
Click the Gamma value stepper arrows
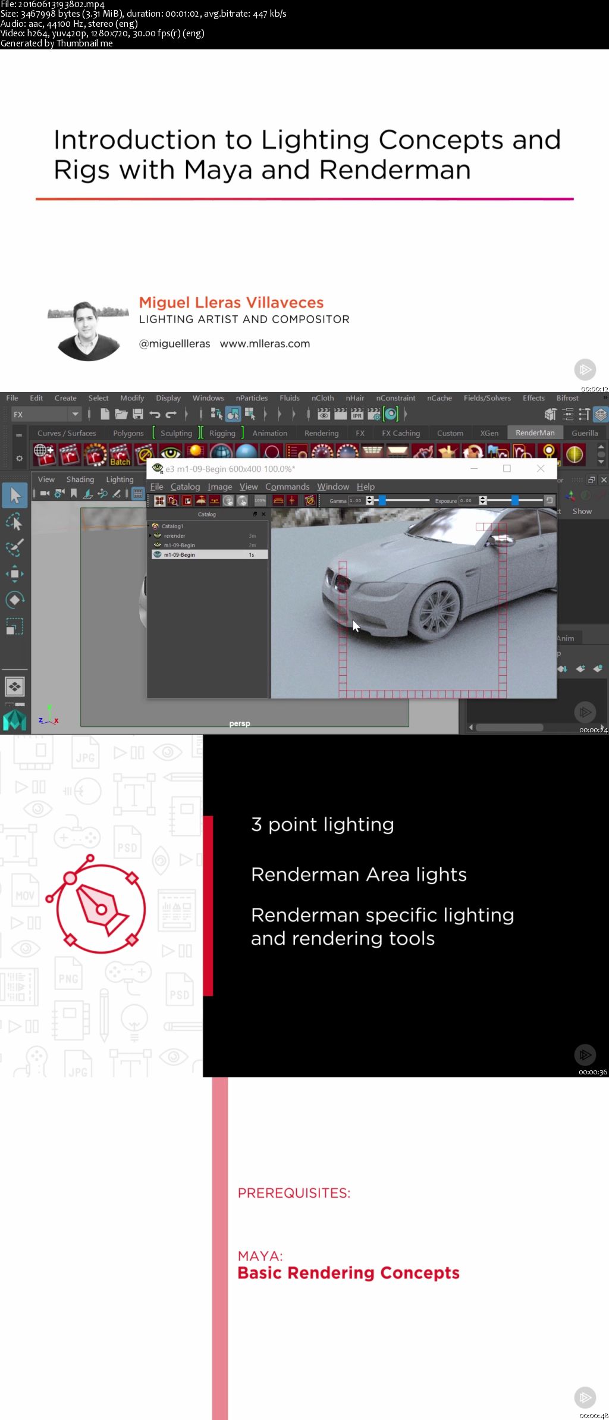[x=369, y=500]
